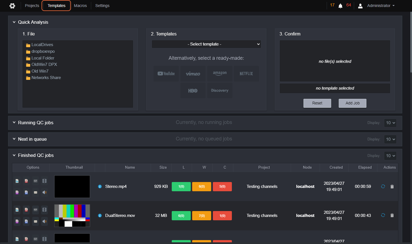This screenshot has width=412, height=244.
Task: Open the Settings tab
Action: [x=102, y=6]
